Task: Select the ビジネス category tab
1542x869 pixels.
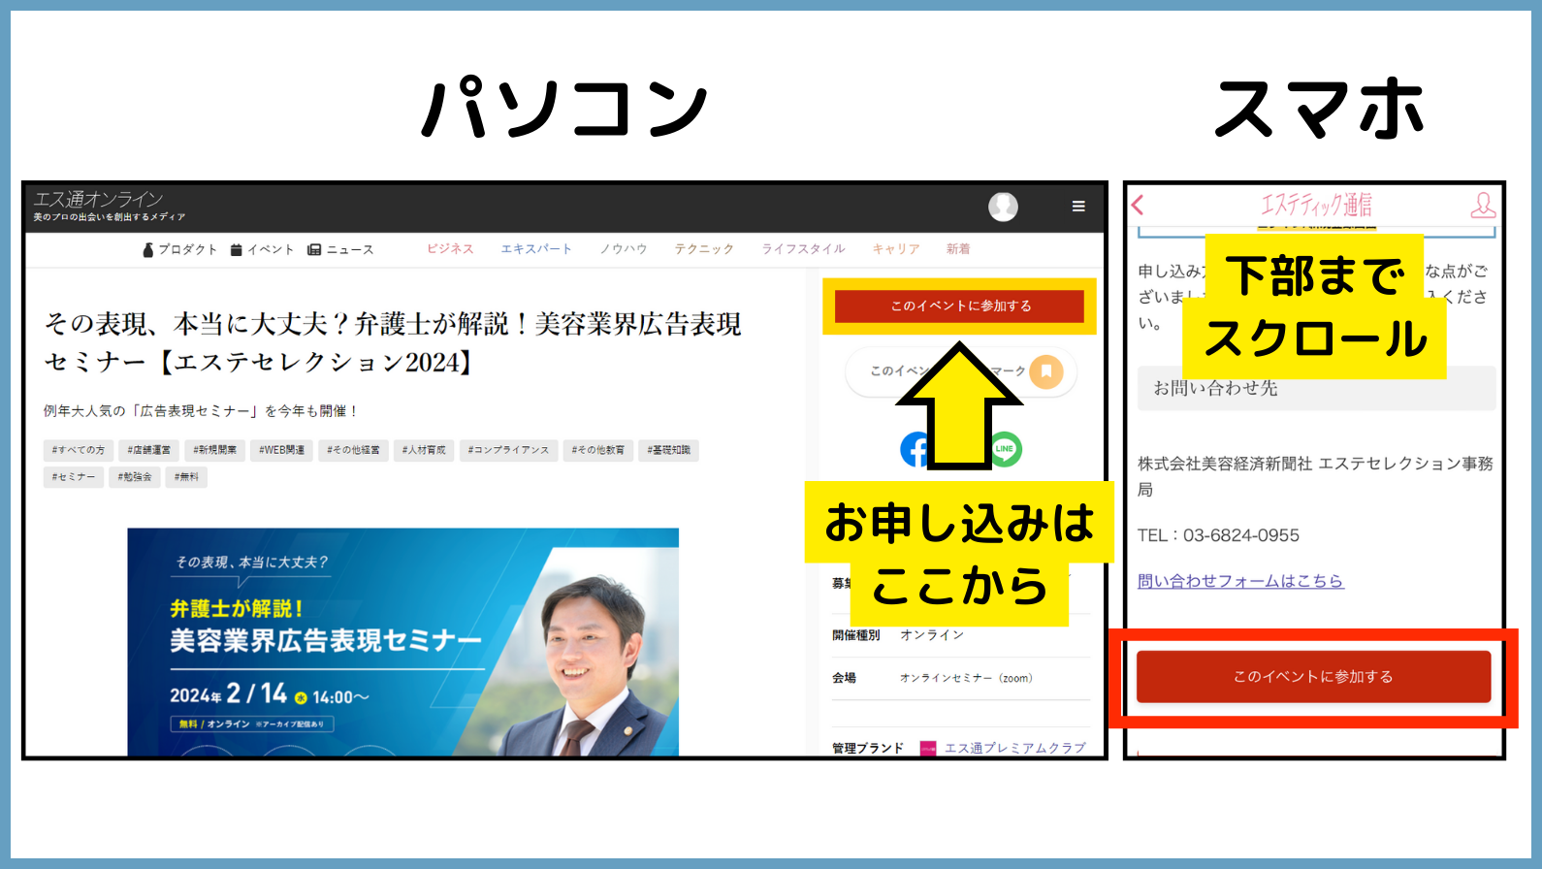Action: click(x=450, y=249)
